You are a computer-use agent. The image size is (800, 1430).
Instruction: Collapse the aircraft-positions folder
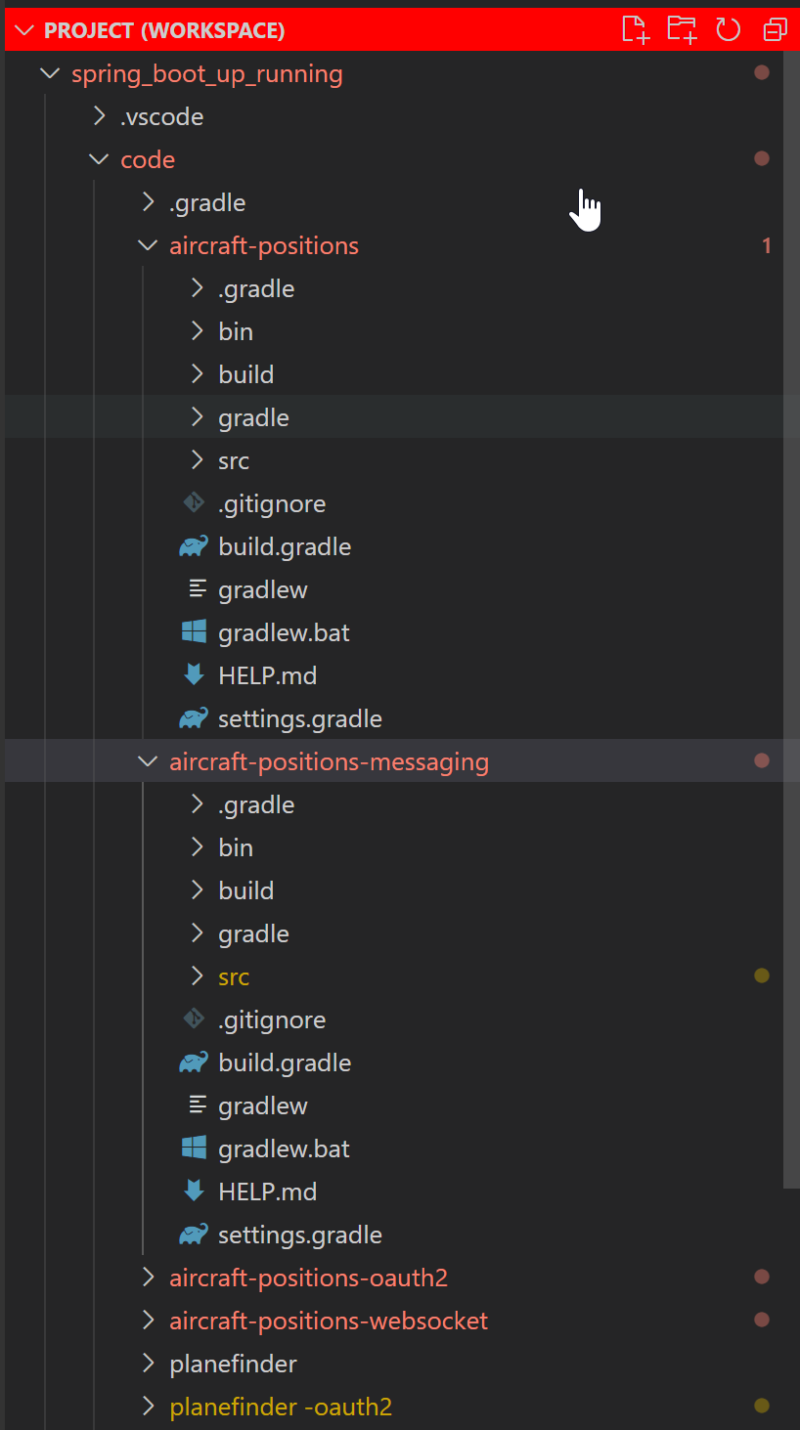coord(148,244)
